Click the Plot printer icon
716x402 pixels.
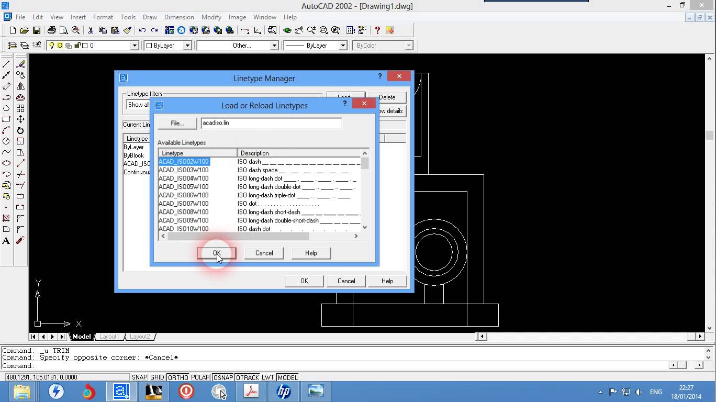click(x=52, y=30)
